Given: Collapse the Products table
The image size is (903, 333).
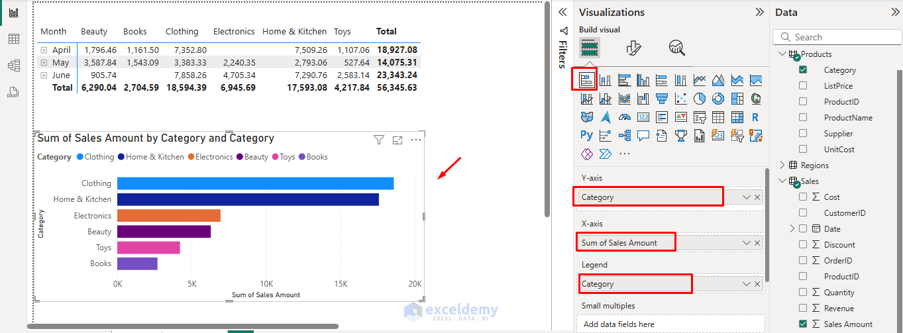Looking at the screenshot, I should 782,54.
